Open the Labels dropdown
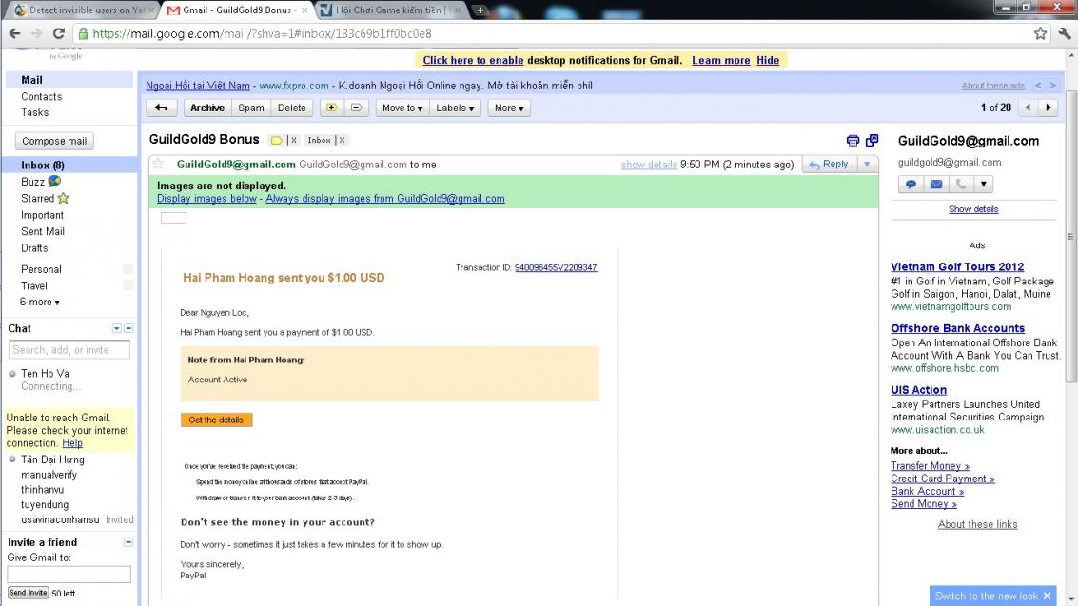 pos(455,108)
